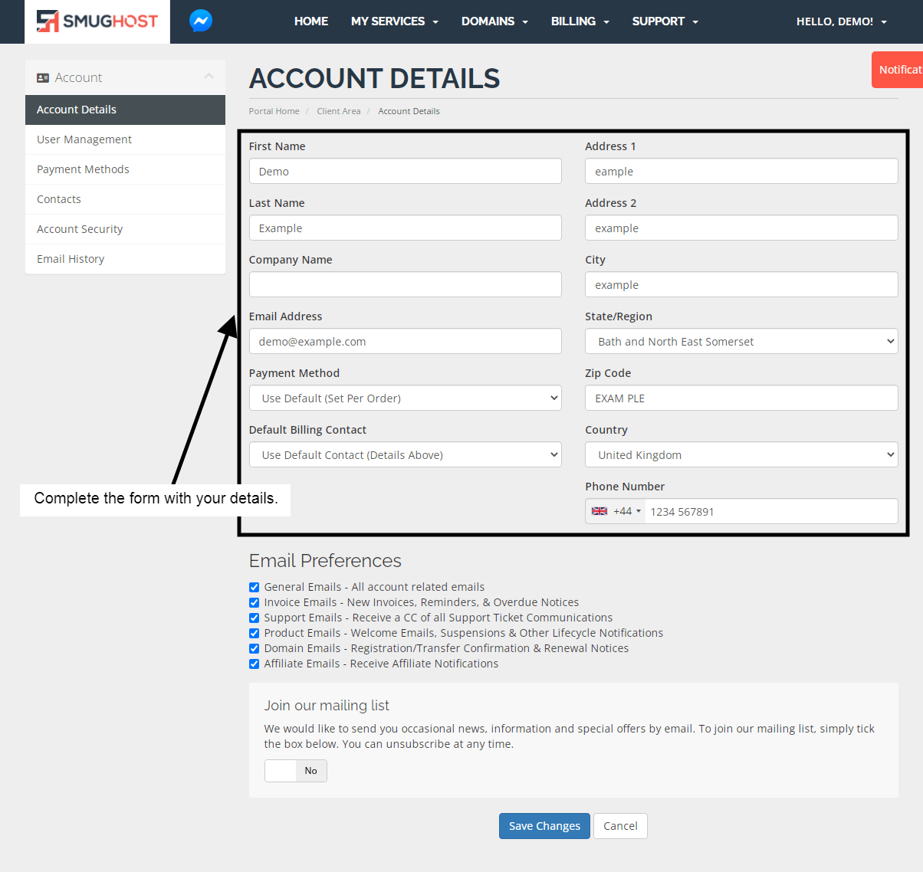
Task: Collapse the Account sidebar panel chevron
Action: [x=209, y=76]
